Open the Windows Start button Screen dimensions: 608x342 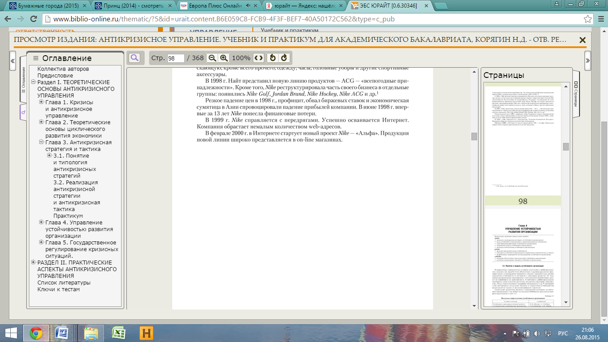tap(11, 333)
